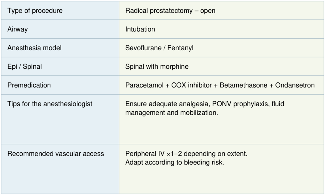Click the "Premedication" row label

(29, 85)
